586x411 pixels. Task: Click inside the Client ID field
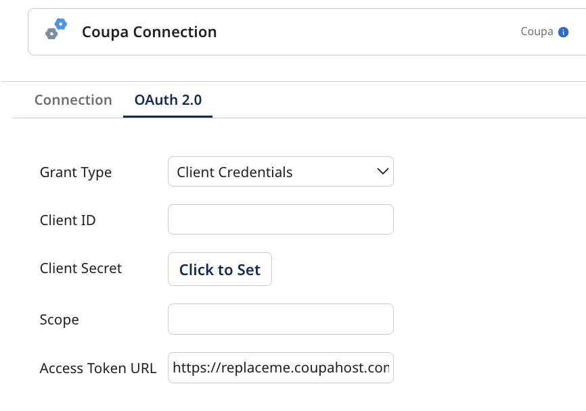pos(280,219)
